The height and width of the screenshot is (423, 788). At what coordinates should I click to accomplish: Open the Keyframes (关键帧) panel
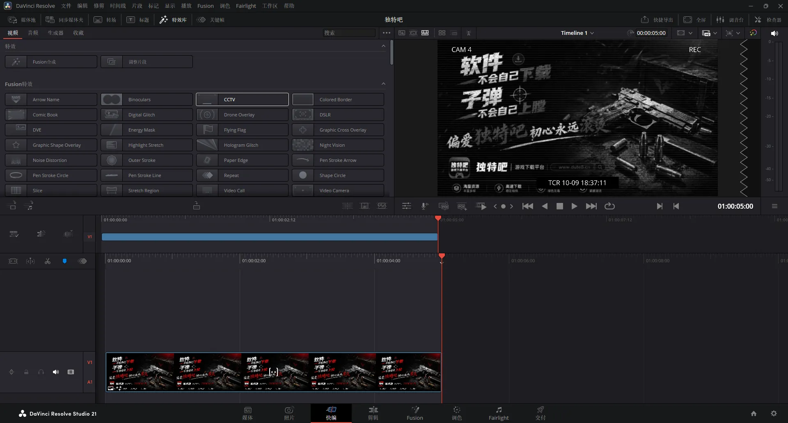coord(211,20)
